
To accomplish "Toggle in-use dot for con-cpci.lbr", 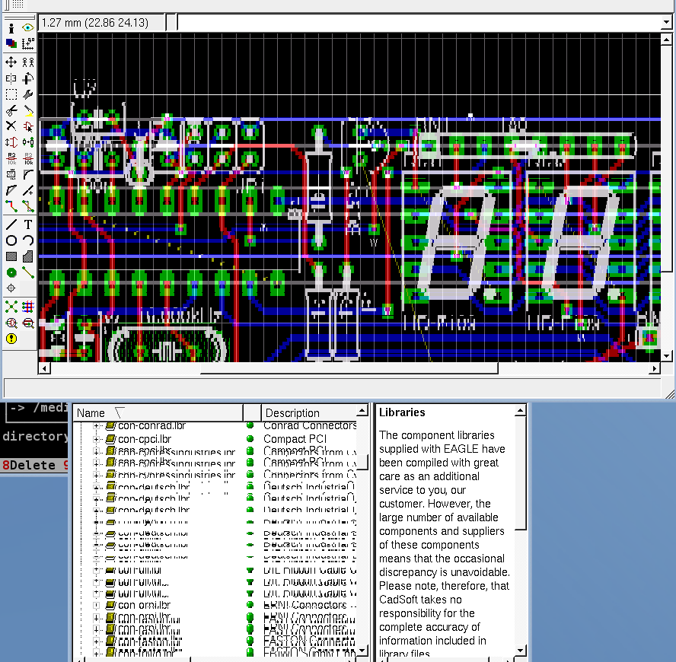I will pos(250,439).
